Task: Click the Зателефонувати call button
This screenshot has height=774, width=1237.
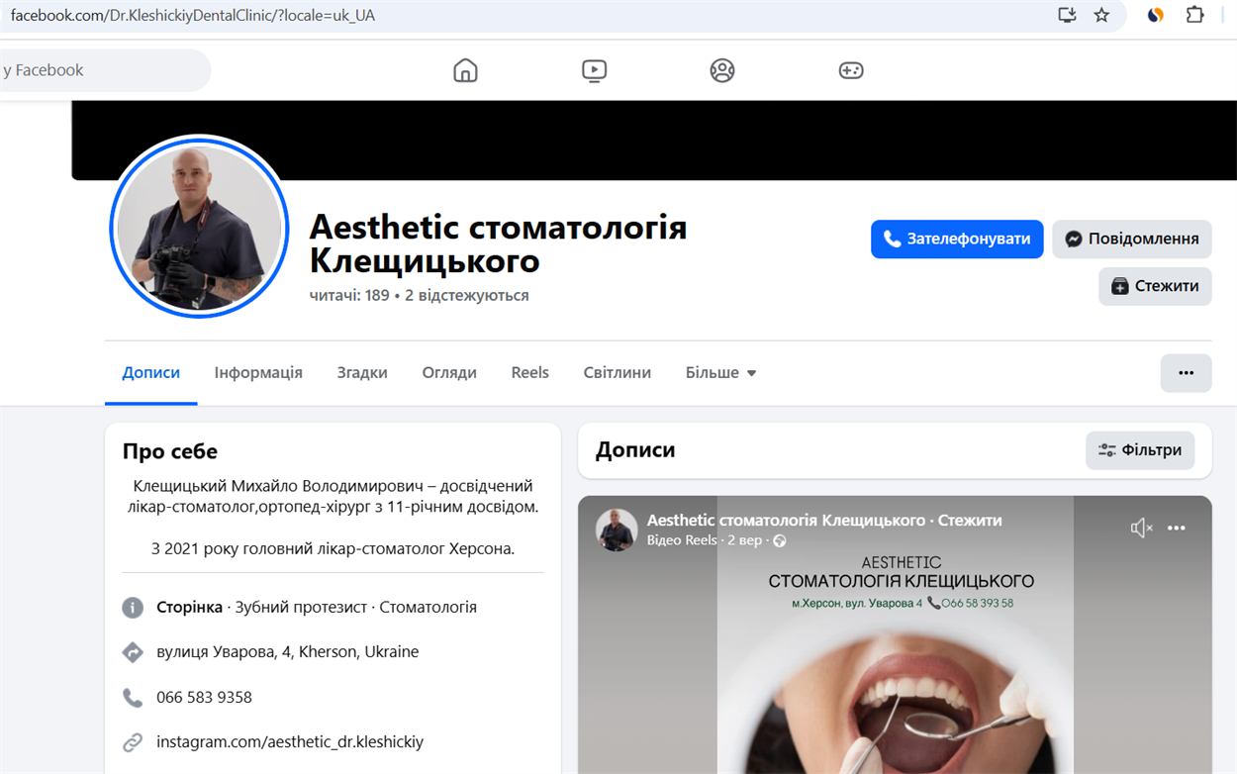Action: pos(957,239)
